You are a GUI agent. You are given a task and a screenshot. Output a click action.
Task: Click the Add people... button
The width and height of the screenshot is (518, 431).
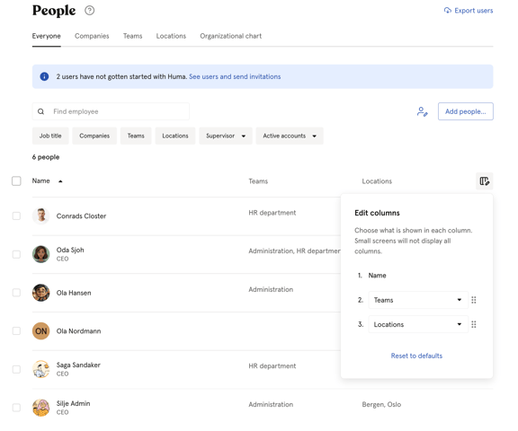466,111
